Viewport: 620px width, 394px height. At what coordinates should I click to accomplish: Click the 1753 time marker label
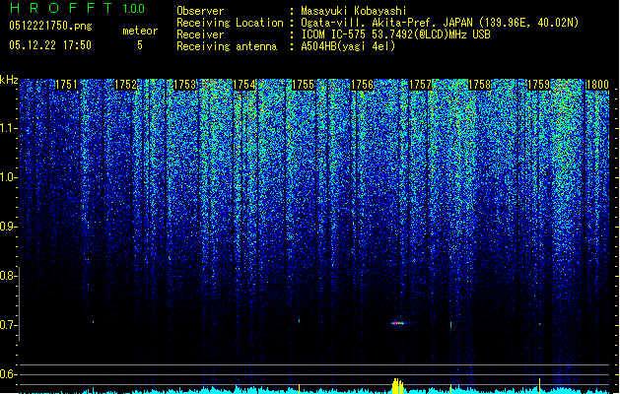pos(185,85)
